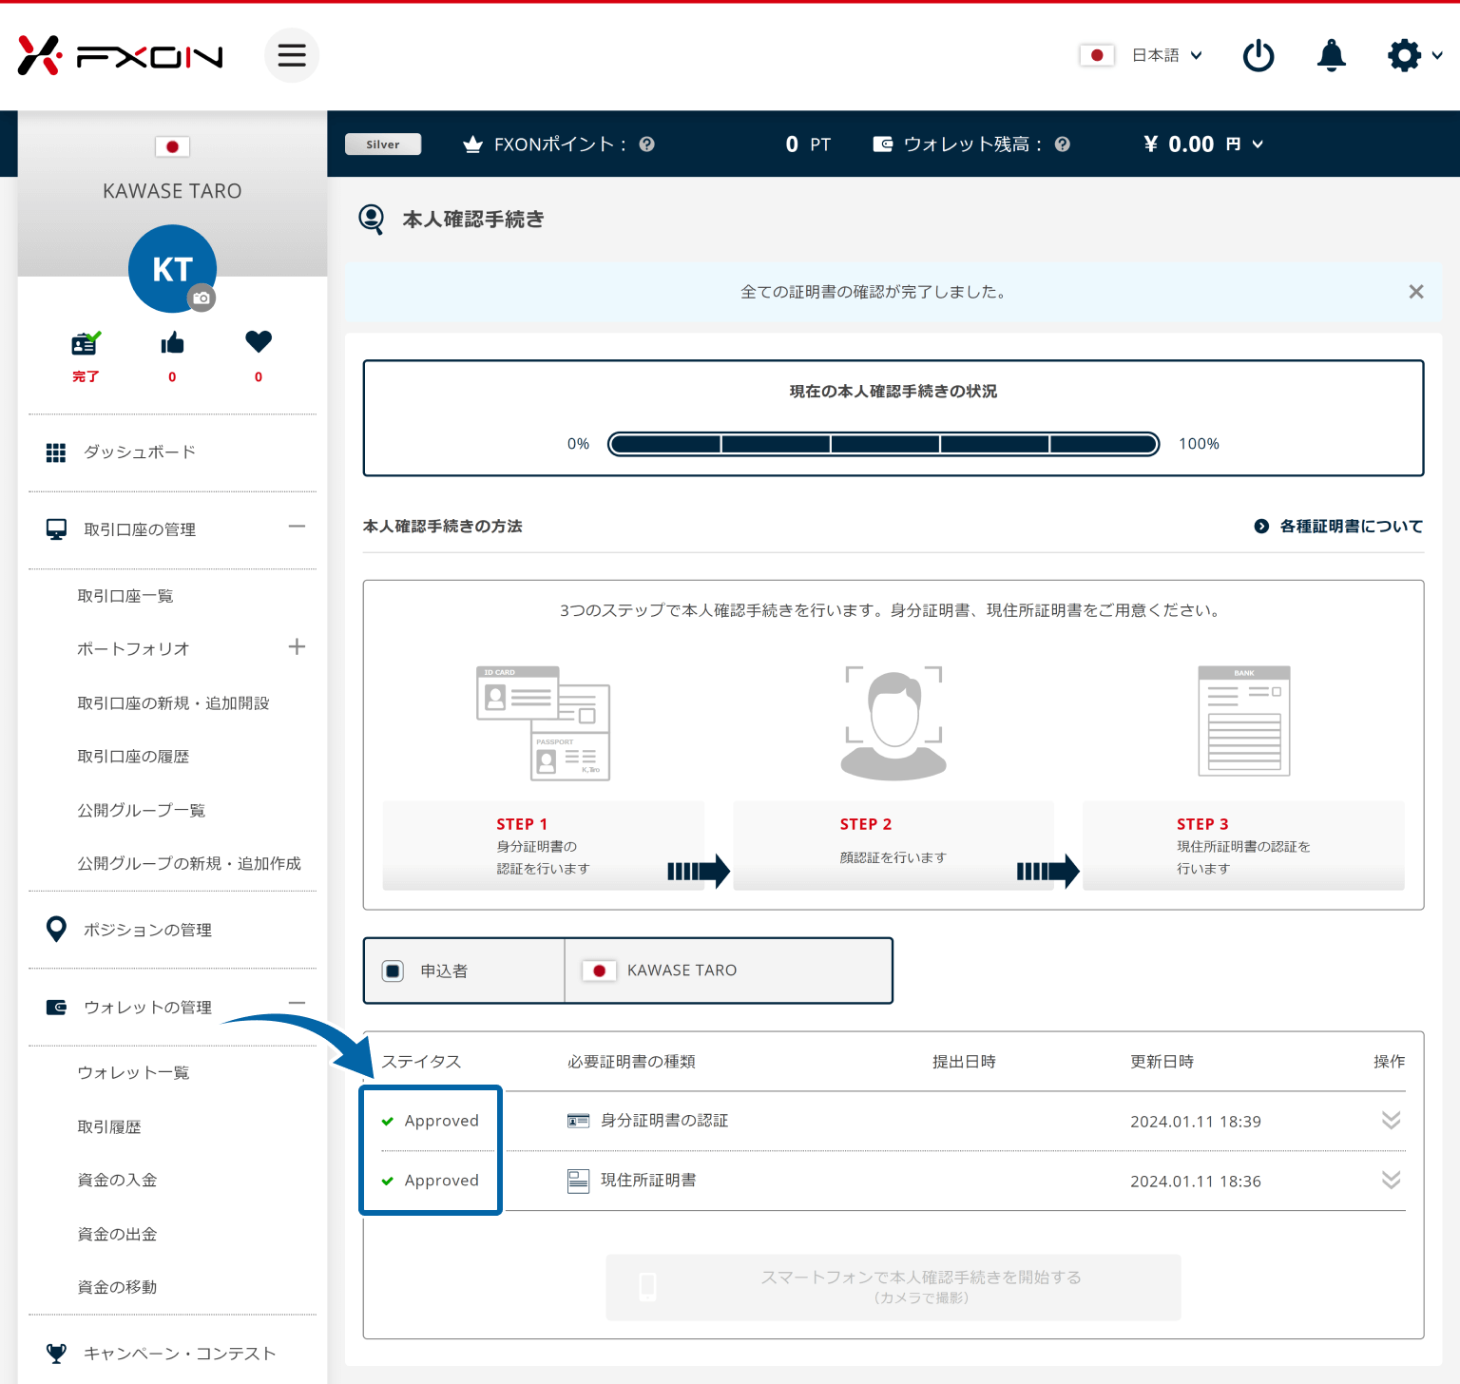Open 公開グループの新規・追加作成
Screen dimensions: 1460x1384
189,864
